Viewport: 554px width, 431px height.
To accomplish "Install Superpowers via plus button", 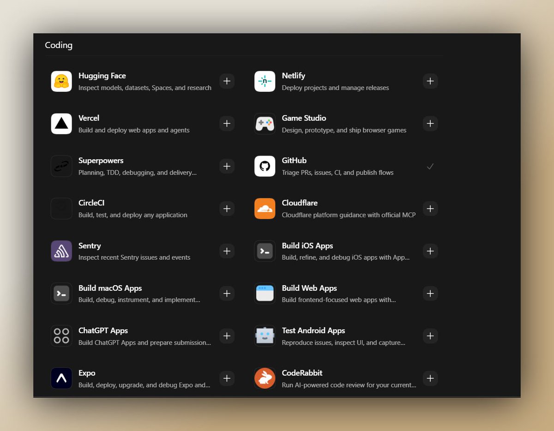I will (227, 166).
